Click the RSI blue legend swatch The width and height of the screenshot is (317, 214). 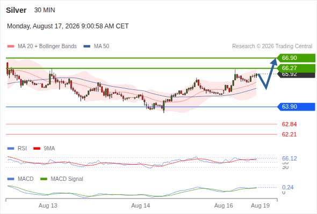(x=11, y=149)
